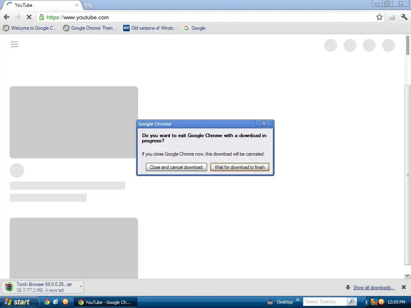Image resolution: width=411 pixels, height=308 pixels.
Task: Click the green padlock security icon
Action: pyautogui.click(x=41, y=17)
